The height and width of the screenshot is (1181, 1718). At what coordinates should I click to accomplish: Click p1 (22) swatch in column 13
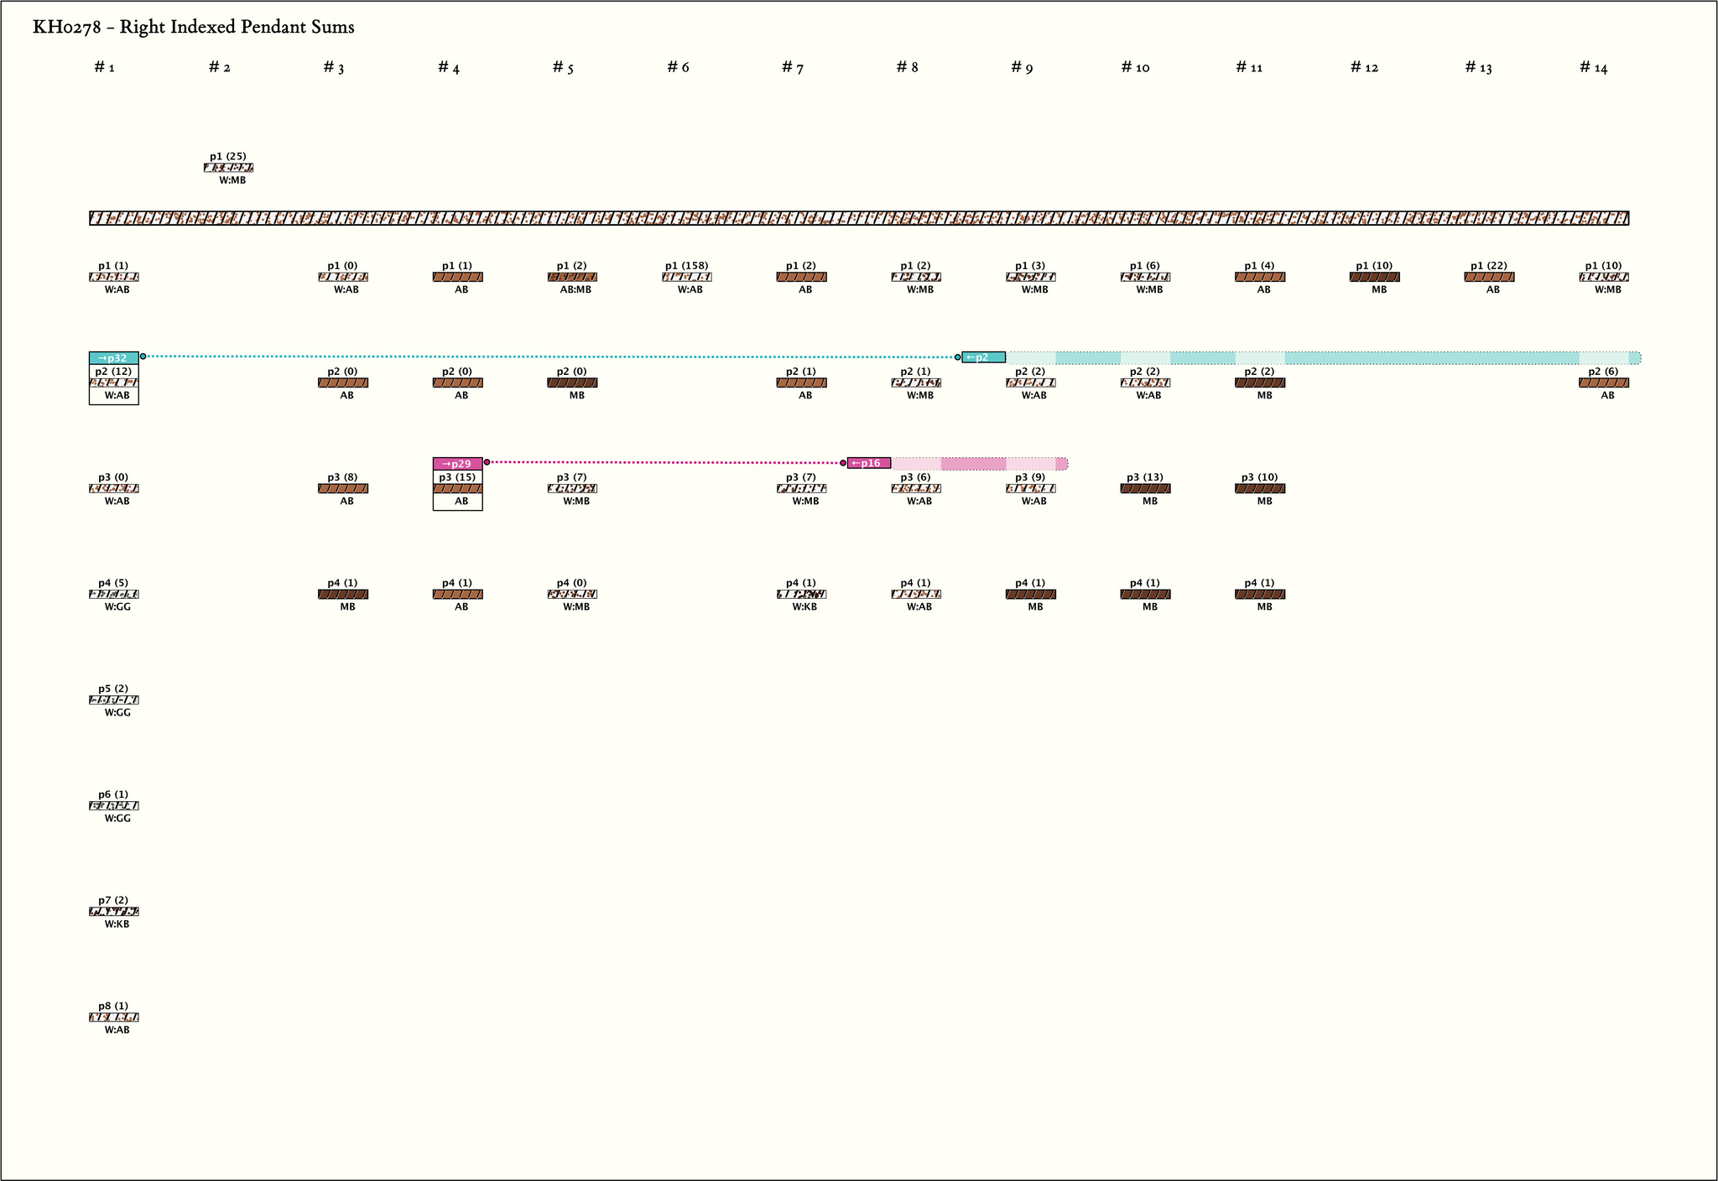click(1489, 277)
